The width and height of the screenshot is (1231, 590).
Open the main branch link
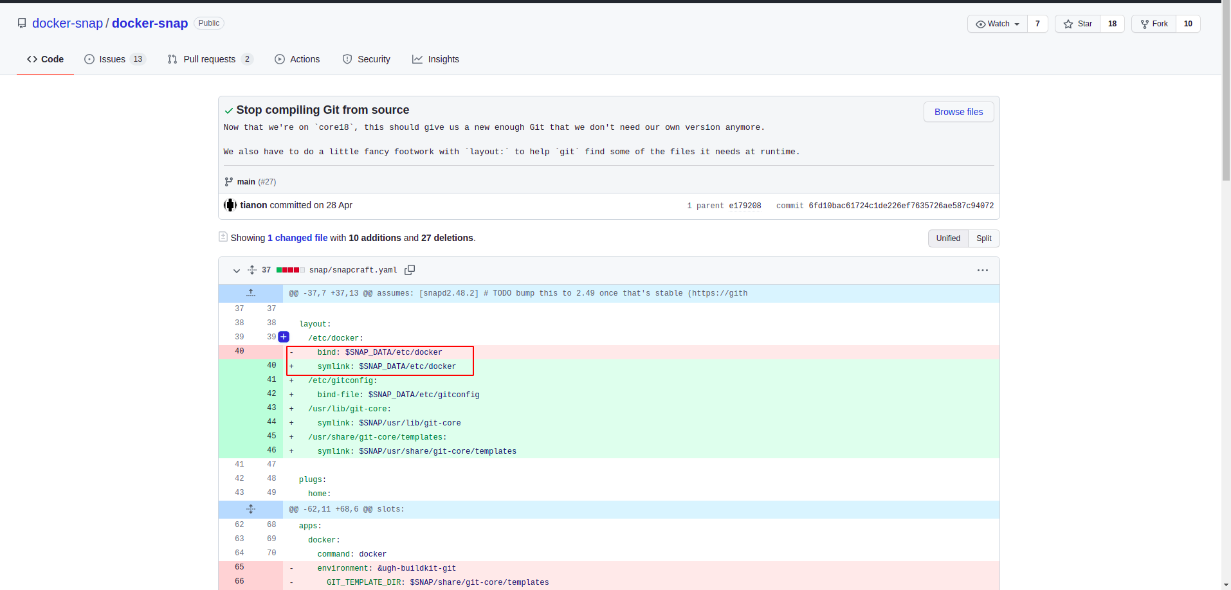[x=246, y=182]
